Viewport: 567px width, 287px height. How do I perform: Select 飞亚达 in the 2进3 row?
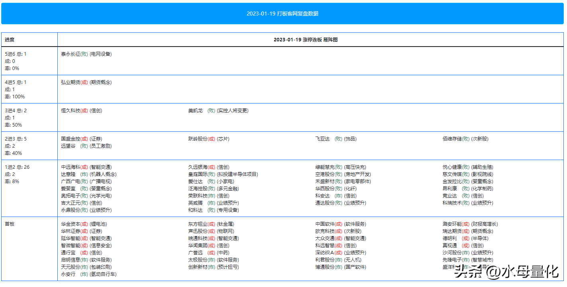point(323,139)
